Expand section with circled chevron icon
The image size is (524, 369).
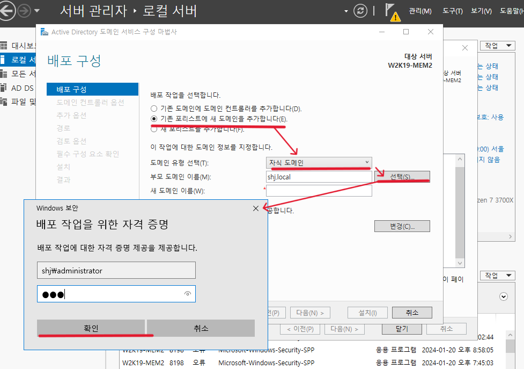[x=504, y=296]
